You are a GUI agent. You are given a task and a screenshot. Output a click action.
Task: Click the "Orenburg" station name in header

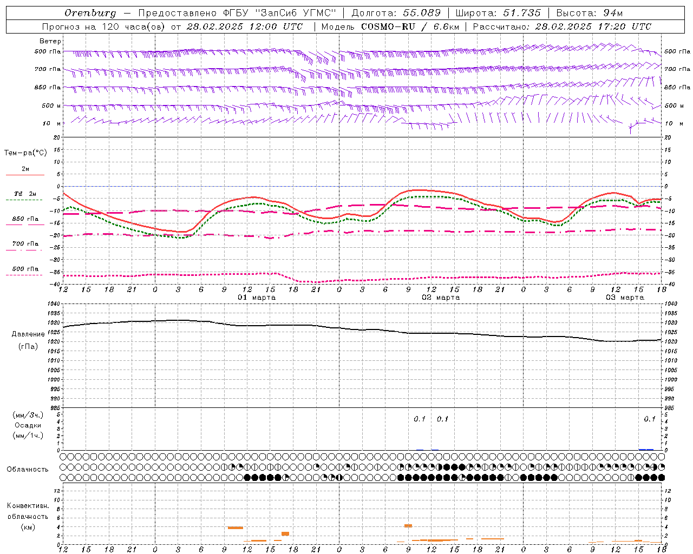click(x=90, y=13)
